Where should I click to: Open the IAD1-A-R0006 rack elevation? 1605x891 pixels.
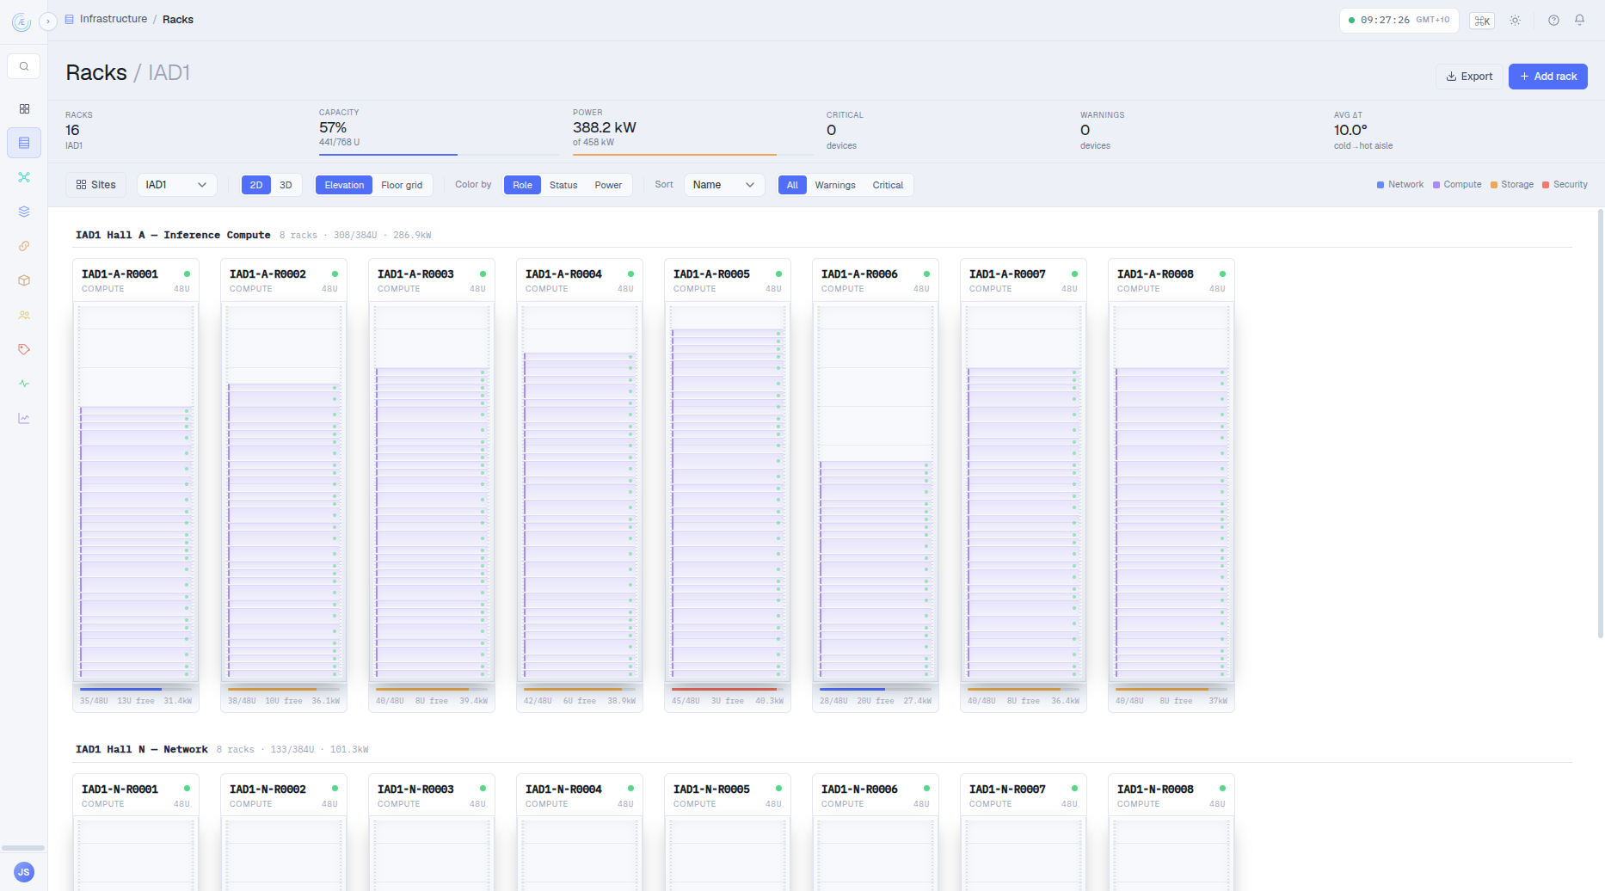(x=876, y=491)
